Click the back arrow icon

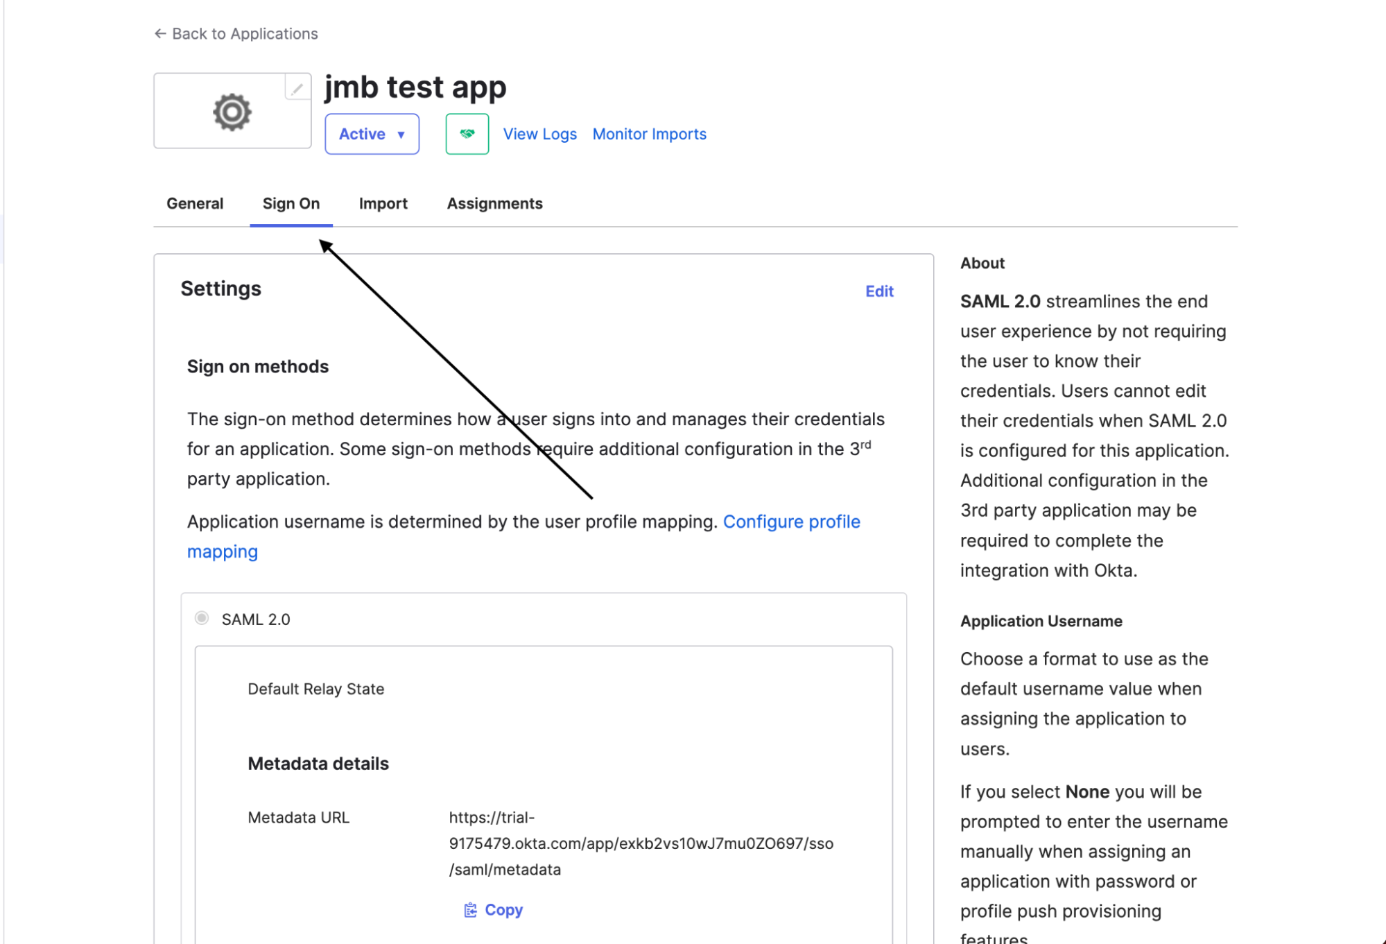[160, 33]
